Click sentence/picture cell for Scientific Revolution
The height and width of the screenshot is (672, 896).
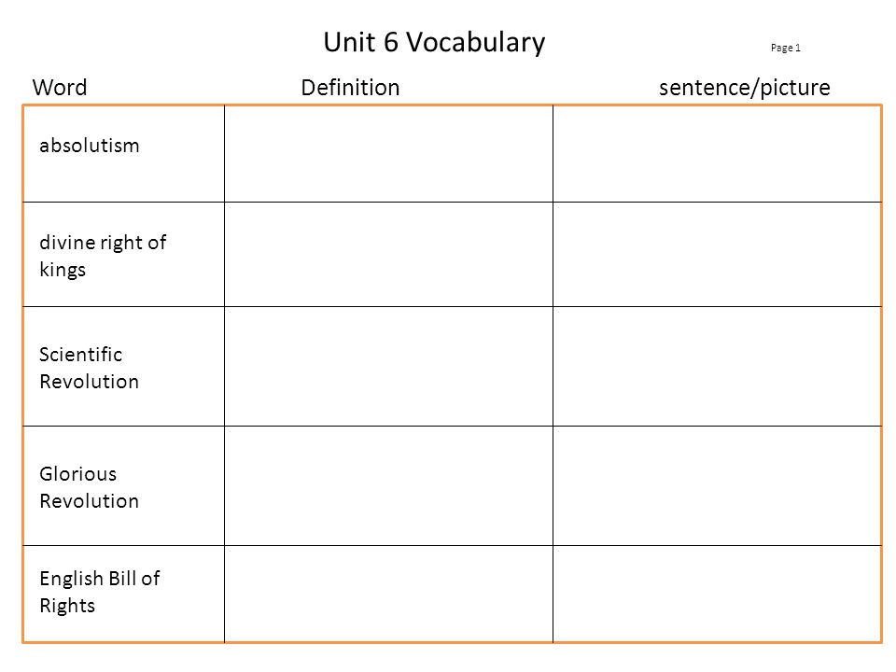(x=717, y=366)
